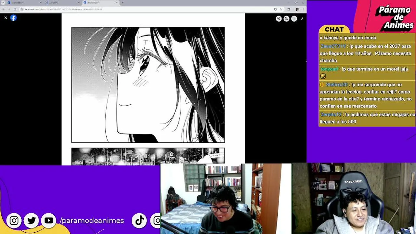416x234 pixels.
Task: Zoom out of the photo with magnifier minus
Action: [286, 19]
